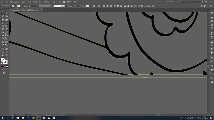Select the Gradient tool
This screenshot has width=214, height=120.
6,42
